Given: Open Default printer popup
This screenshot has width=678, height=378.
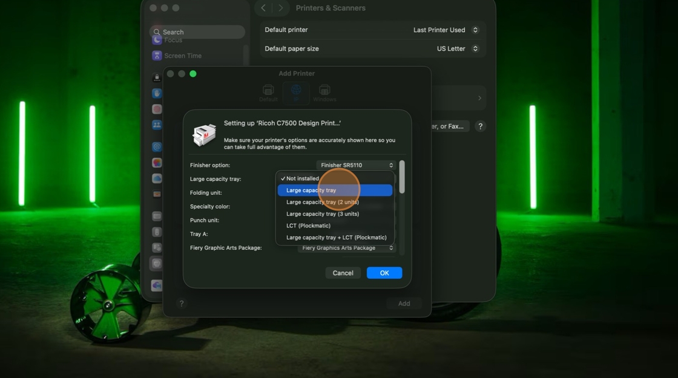Looking at the screenshot, I should [x=446, y=30].
